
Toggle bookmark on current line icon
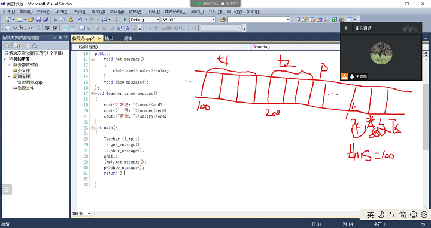[x=82, y=28]
